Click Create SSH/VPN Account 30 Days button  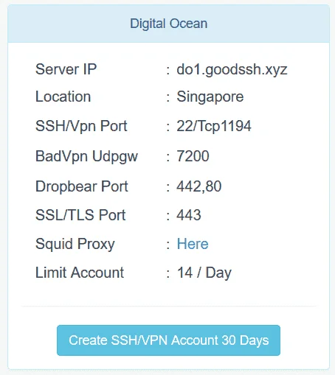168,340
